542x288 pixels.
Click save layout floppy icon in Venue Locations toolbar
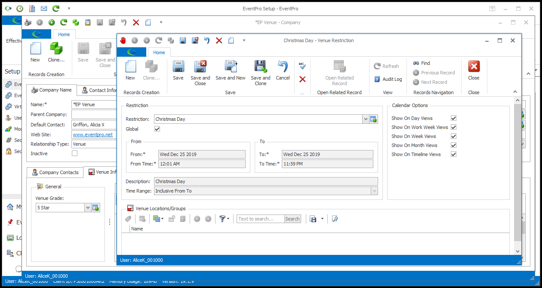313,219
